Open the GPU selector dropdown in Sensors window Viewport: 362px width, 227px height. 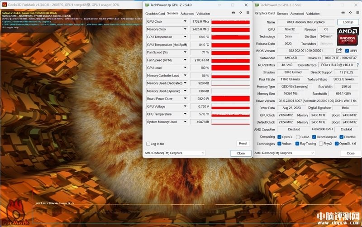174,153
